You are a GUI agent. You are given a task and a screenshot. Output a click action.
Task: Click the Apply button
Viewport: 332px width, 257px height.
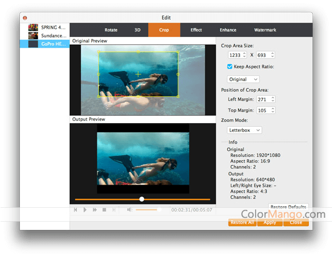pyautogui.click(x=270, y=222)
